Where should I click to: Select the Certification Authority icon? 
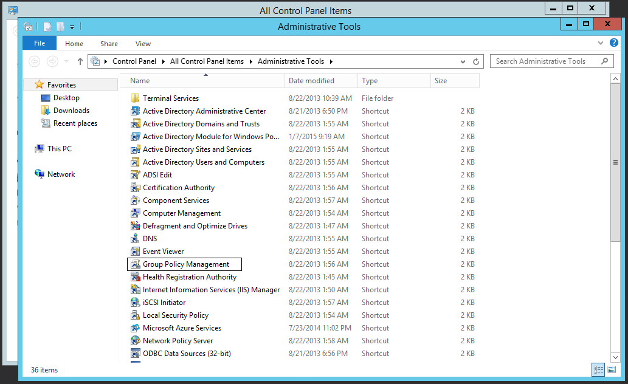pos(136,187)
